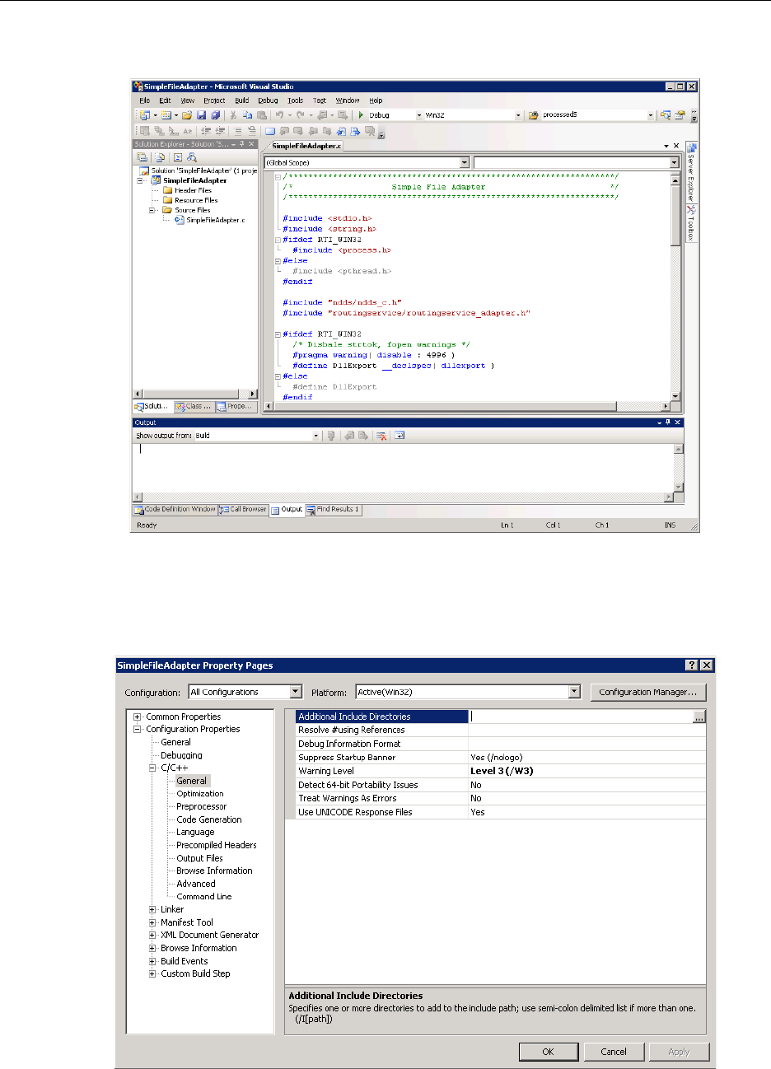Click the Copy icon in the toolbar
This screenshot has height=1069, width=771.
[x=247, y=115]
